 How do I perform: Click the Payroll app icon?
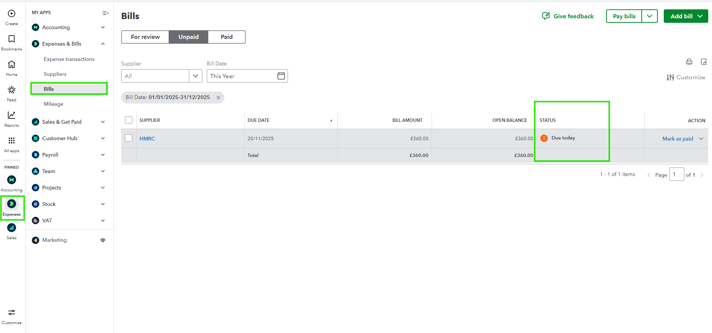tap(36, 155)
